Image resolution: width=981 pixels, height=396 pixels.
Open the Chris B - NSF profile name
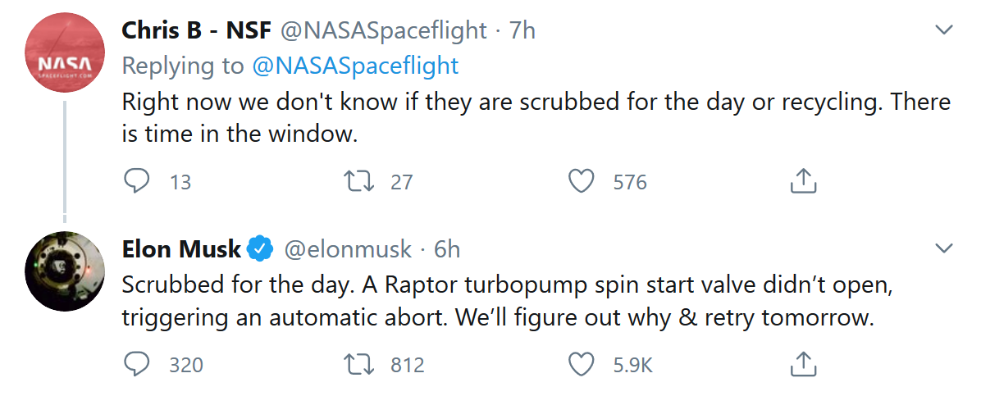point(196,31)
